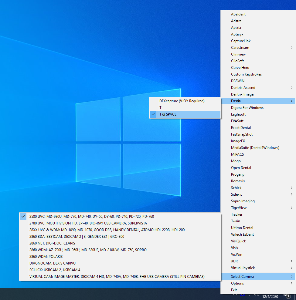Select EVASoft from the menu
Viewport: 296px width, 300px height.
tap(258, 121)
